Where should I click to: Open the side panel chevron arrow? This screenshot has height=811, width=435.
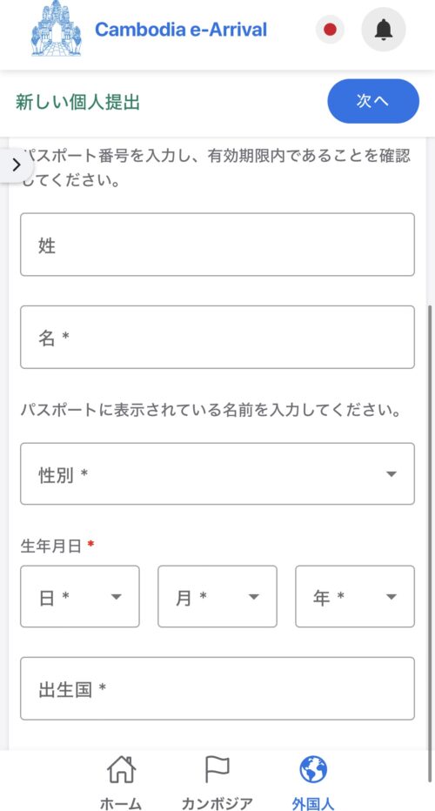coord(17,165)
